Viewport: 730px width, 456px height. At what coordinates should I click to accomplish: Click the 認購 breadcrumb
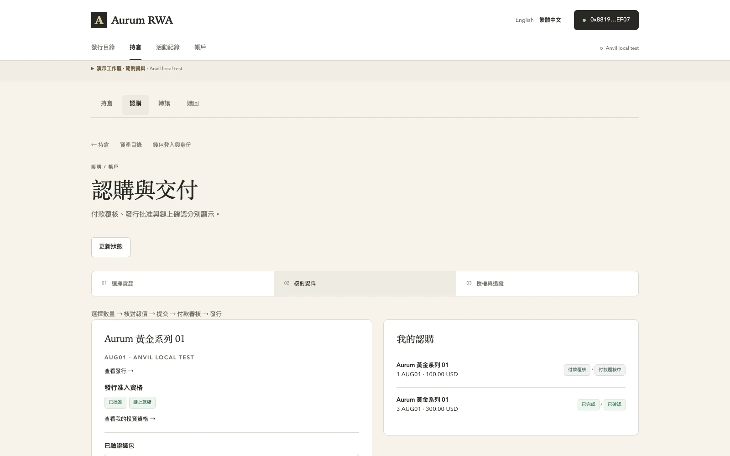(96, 167)
